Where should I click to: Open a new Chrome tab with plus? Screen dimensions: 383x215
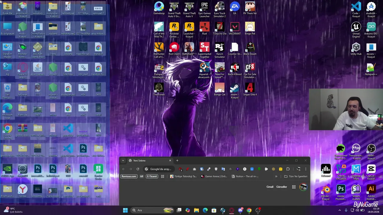coord(177,160)
